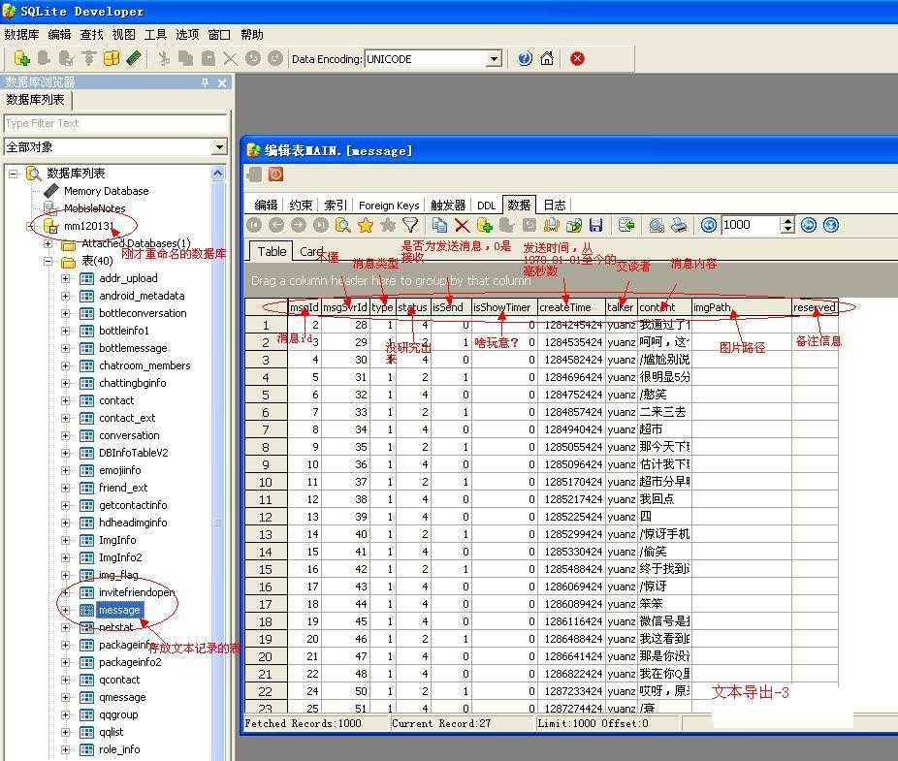Viewport: 898px width, 761px height.
Task: Switch to the Card view tab
Action: [x=312, y=251]
